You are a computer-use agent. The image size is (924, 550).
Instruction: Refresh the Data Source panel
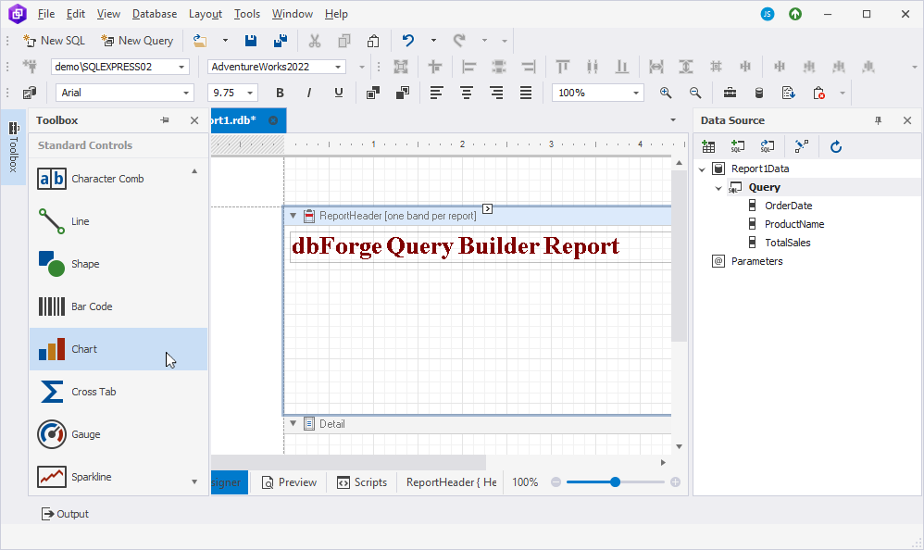click(x=836, y=147)
